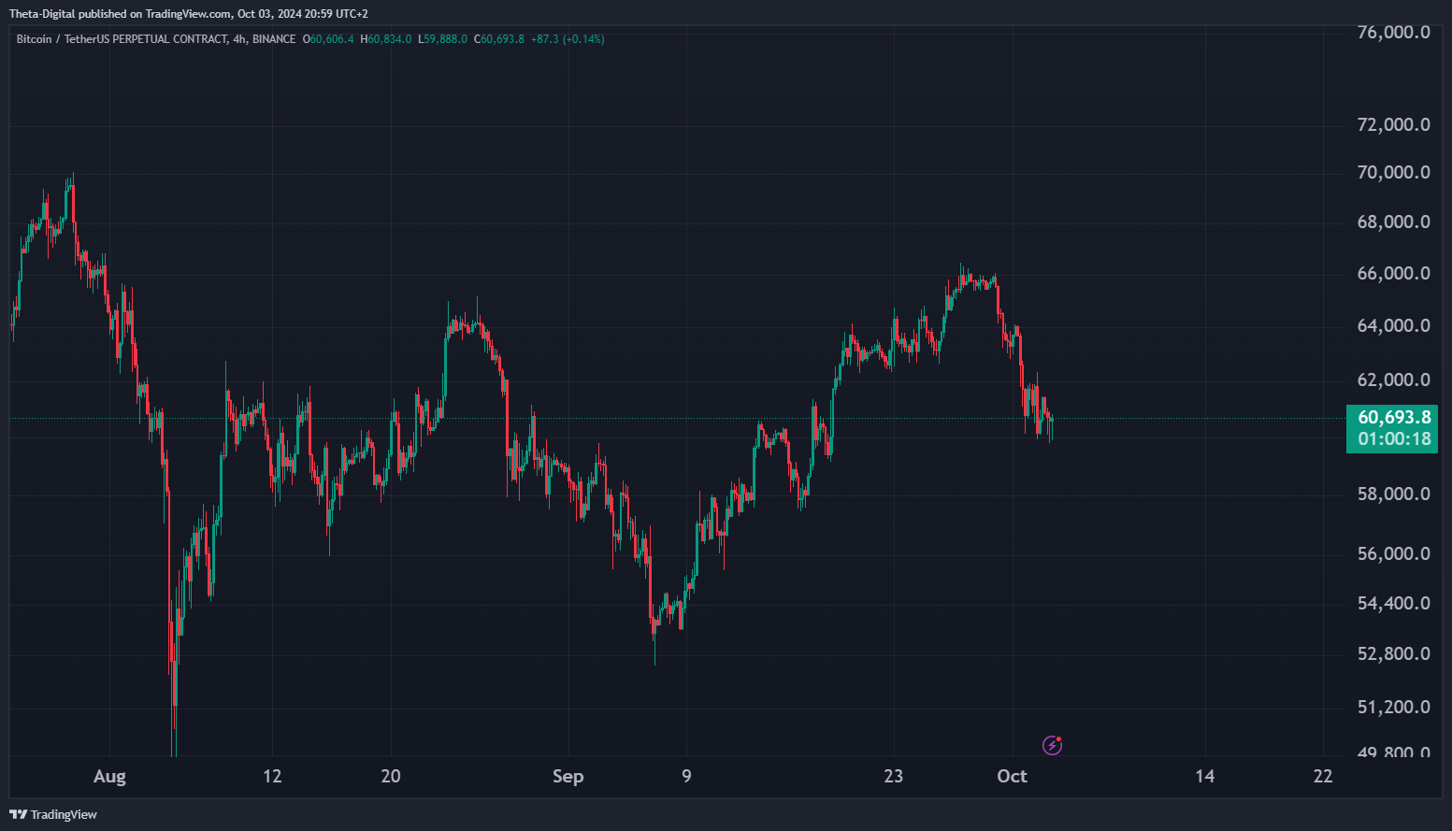Click the change value +87.3 (+0.14%)

[x=568, y=39]
